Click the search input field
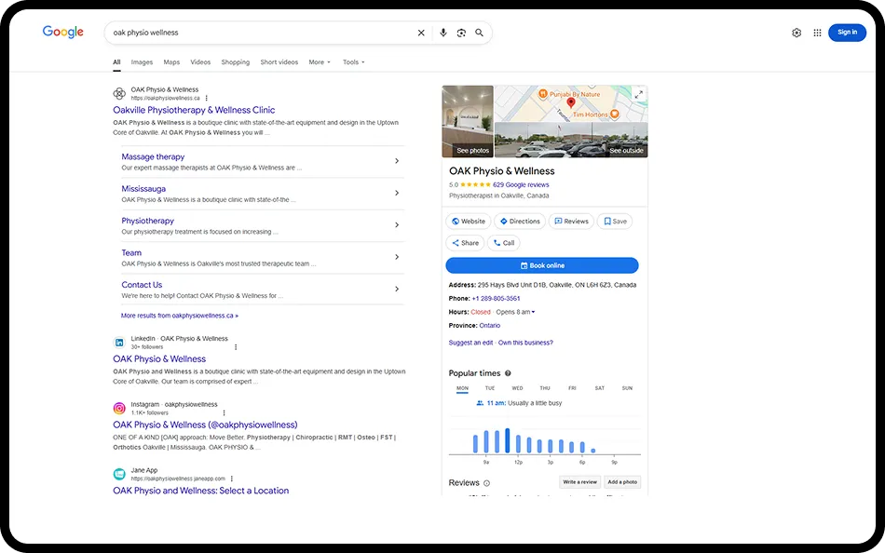The image size is (885, 553). click(x=263, y=33)
